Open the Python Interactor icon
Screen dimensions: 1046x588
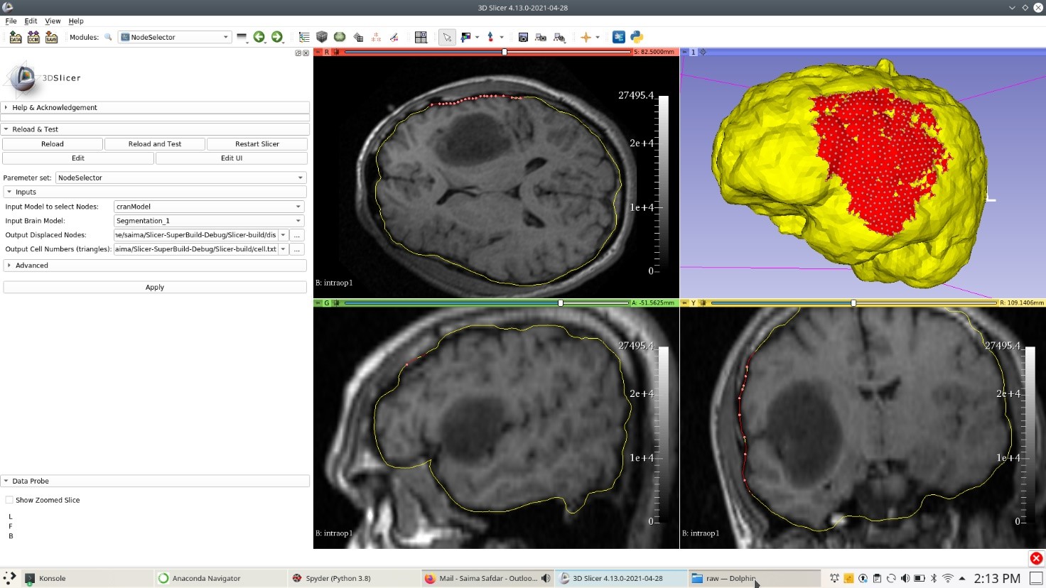(637, 37)
